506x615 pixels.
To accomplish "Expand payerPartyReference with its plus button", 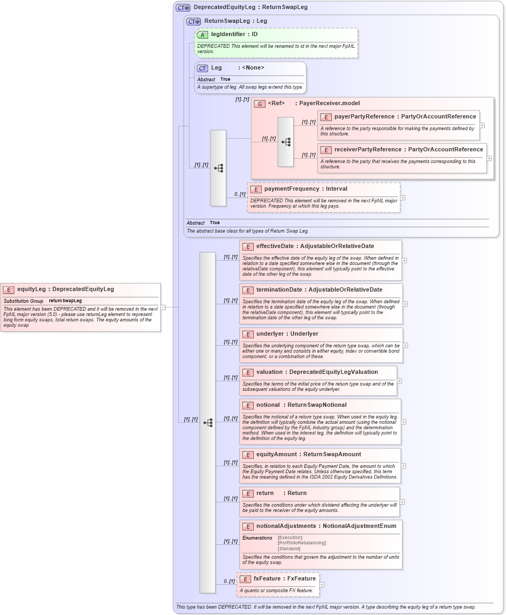I will 482,125.
